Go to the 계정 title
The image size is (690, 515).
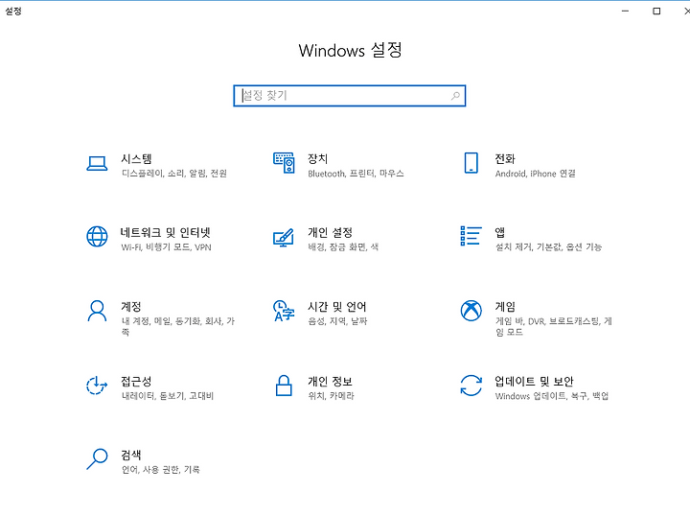point(131,307)
